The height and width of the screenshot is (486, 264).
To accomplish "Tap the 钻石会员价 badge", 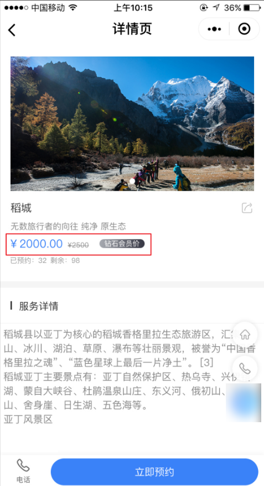I will pyautogui.click(x=122, y=244).
